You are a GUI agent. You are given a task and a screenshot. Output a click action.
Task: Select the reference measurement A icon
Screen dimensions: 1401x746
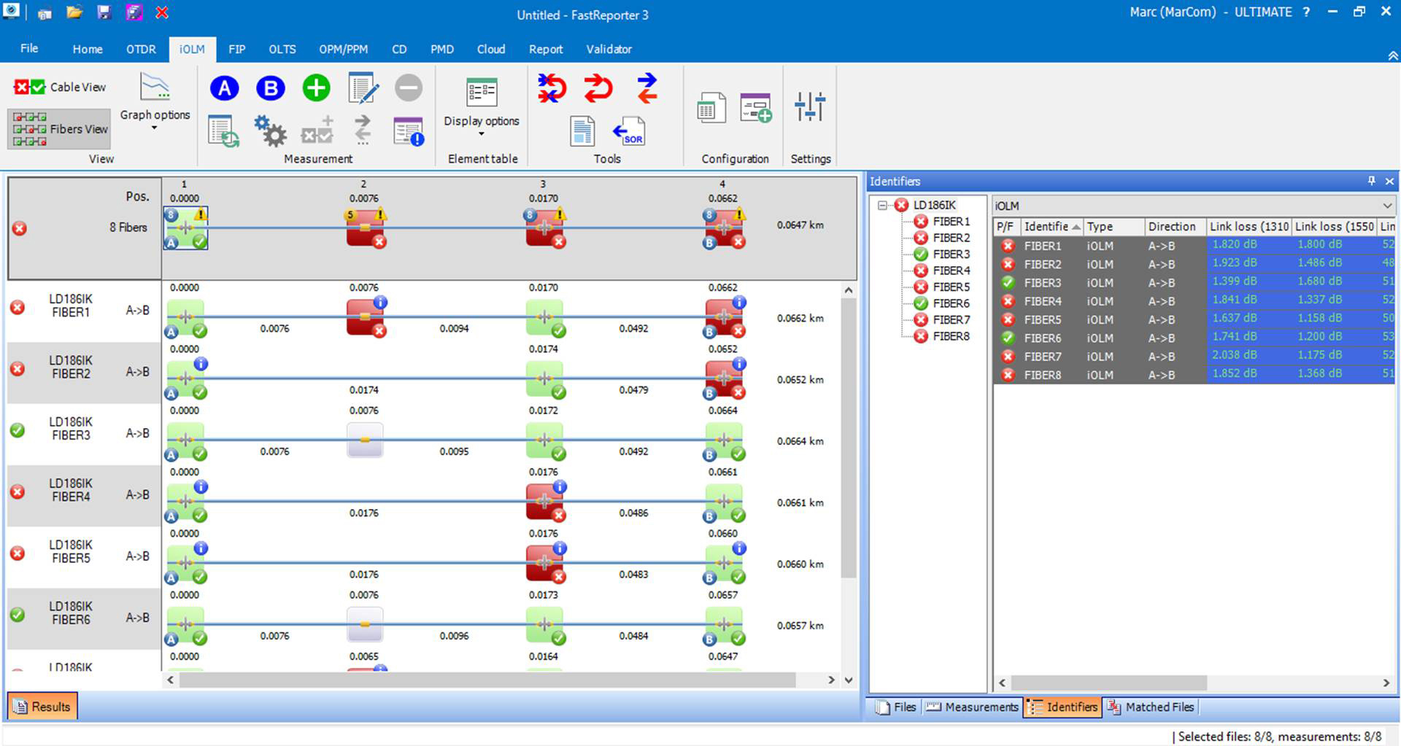coord(224,88)
